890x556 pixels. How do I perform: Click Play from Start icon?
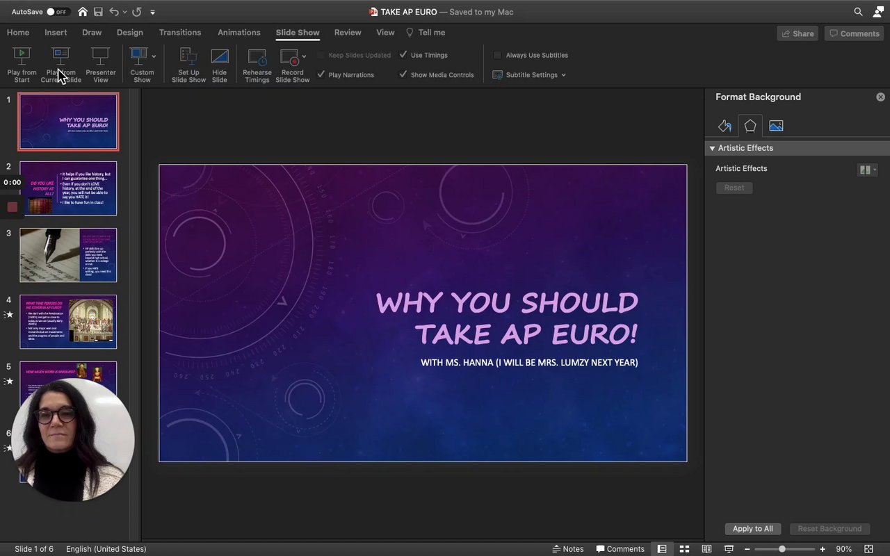(22, 57)
